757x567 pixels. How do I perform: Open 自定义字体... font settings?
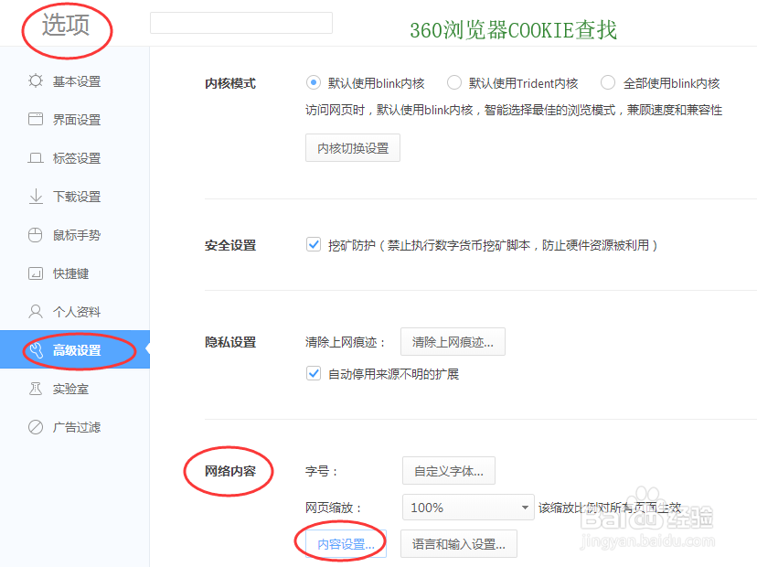449,471
